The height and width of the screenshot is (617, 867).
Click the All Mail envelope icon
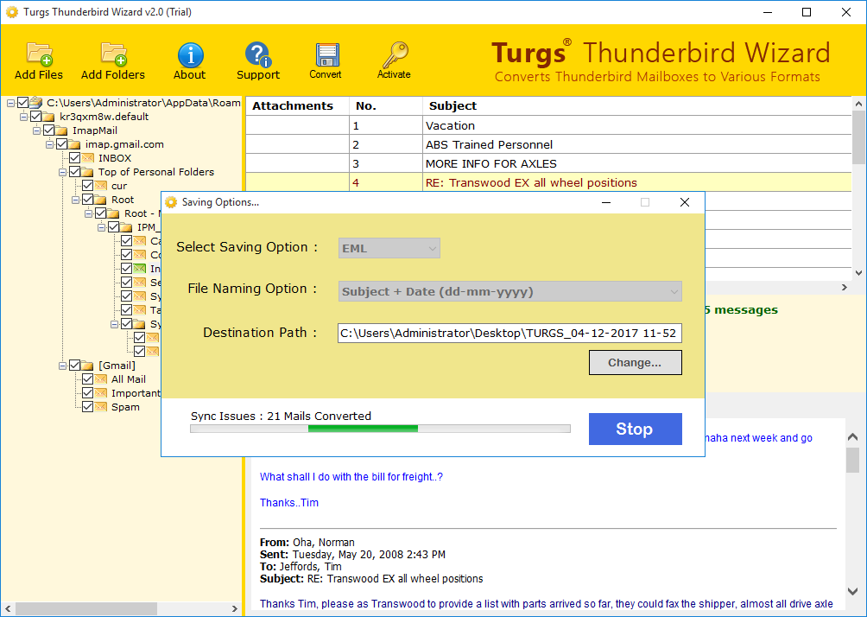(x=100, y=379)
